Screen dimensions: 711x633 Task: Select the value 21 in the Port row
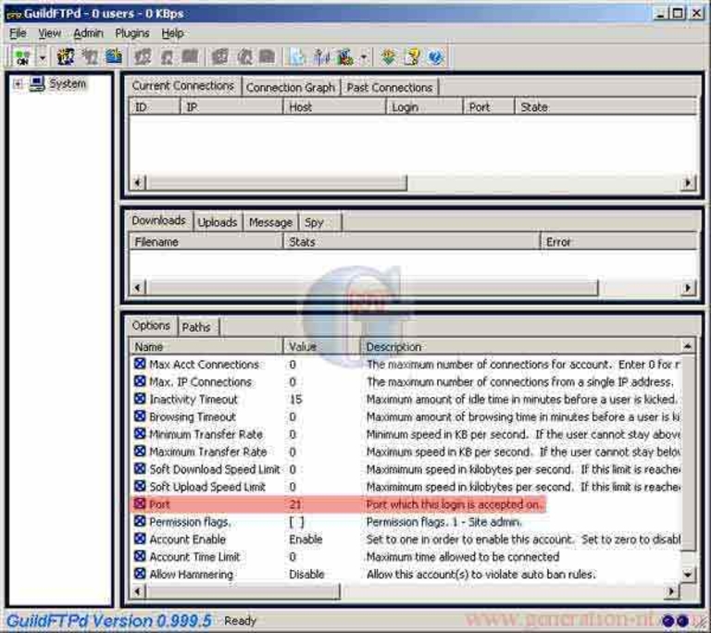295,504
